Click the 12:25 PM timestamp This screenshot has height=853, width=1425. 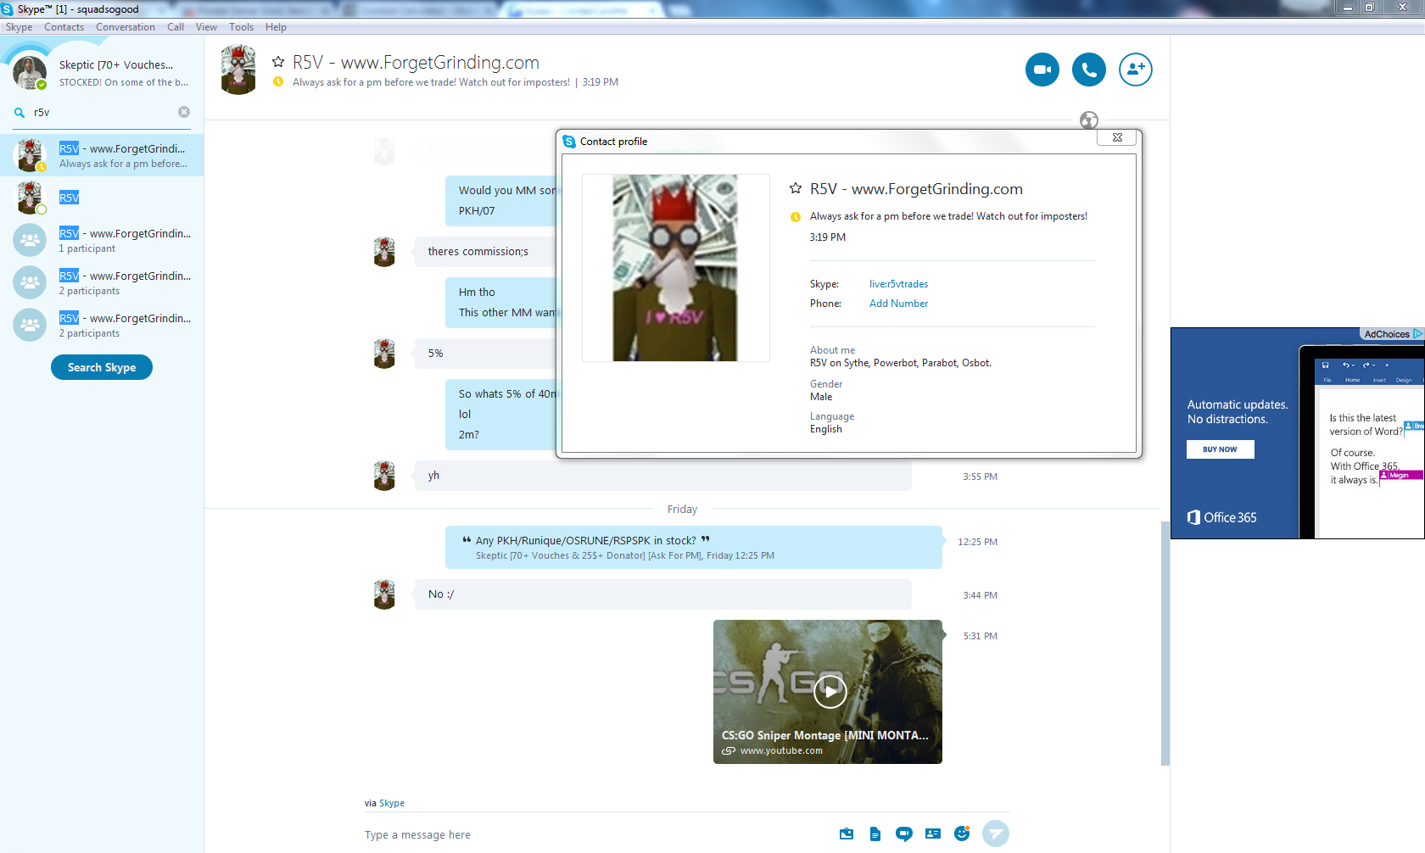[977, 542]
